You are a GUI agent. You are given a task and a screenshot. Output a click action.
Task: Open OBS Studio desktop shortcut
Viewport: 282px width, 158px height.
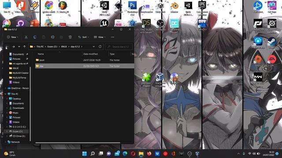160,25
